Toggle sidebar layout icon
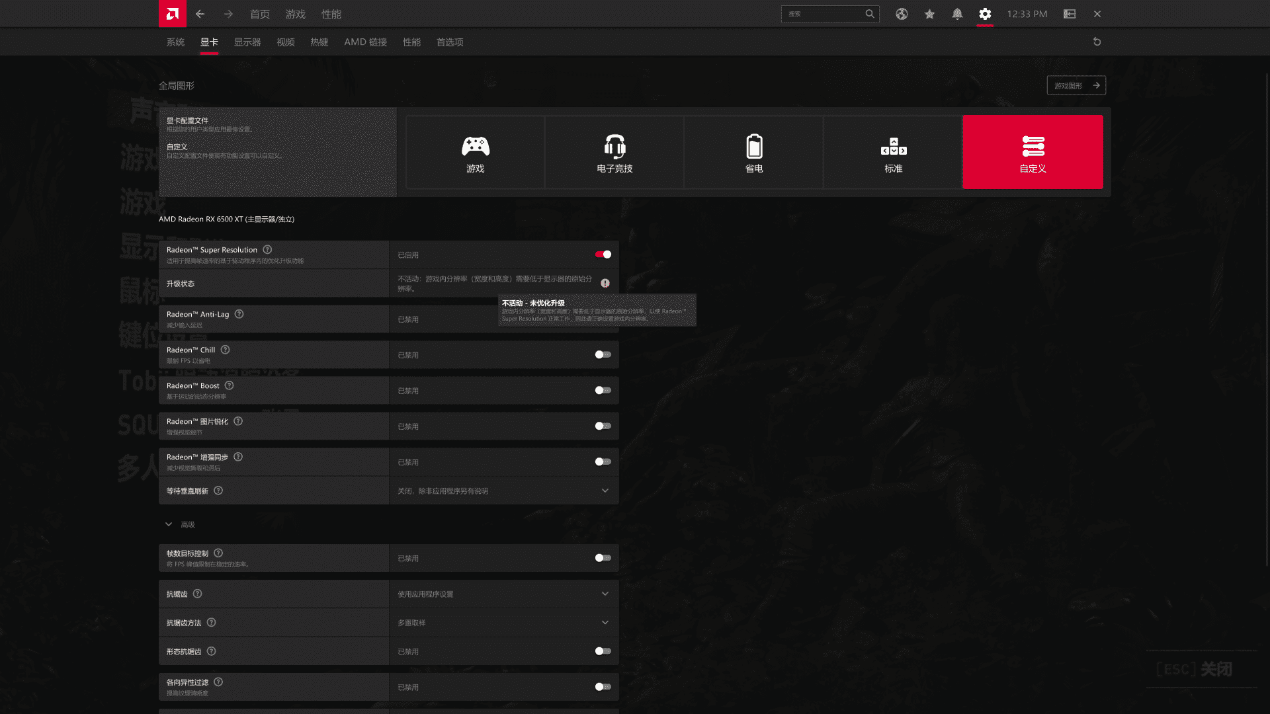 point(1070,14)
